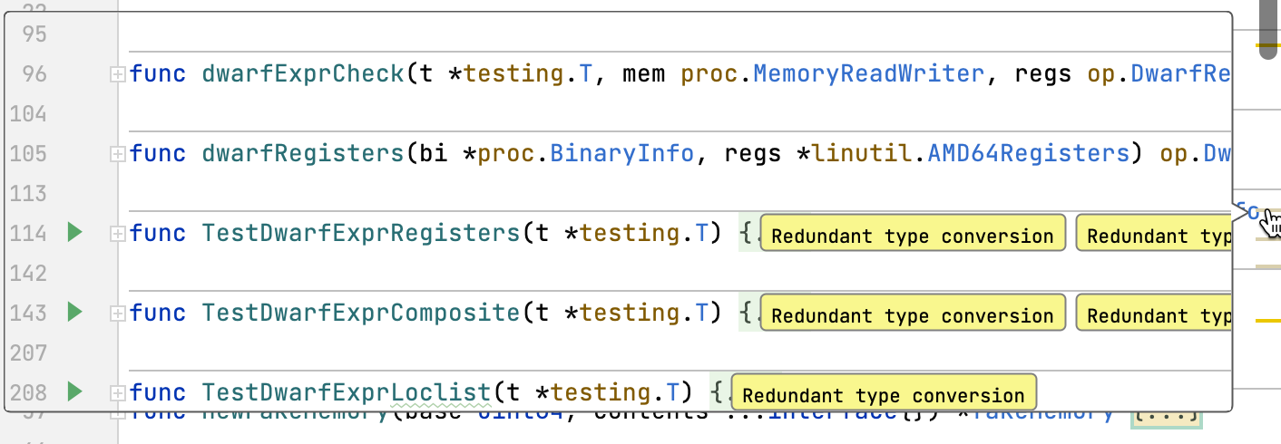The image size is (1281, 444).
Task: Click first Redundant type conversion hint on TestDwarfExprComposite line
Action: pos(912,315)
